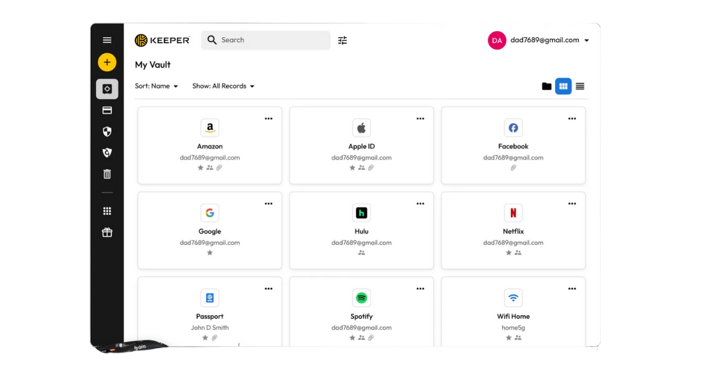Click the John D Smith text on Passport
Viewport: 707px width, 370px height.
210,328
